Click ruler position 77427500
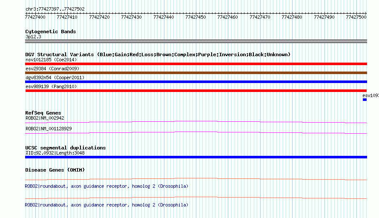Screen dimensions: 379x218 [x=356, y=17]
